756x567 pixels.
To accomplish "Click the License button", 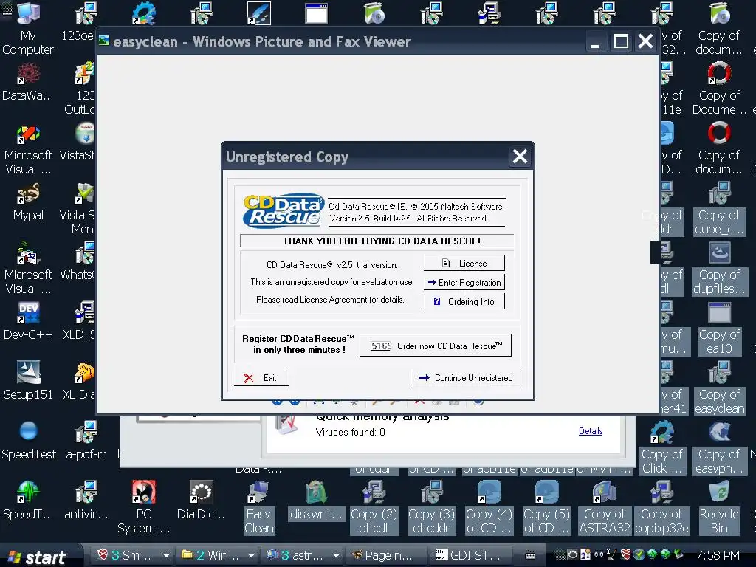I will tap(464, 264).
